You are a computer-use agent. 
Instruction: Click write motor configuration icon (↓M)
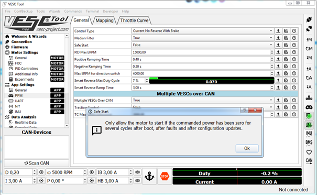[309, 58]
